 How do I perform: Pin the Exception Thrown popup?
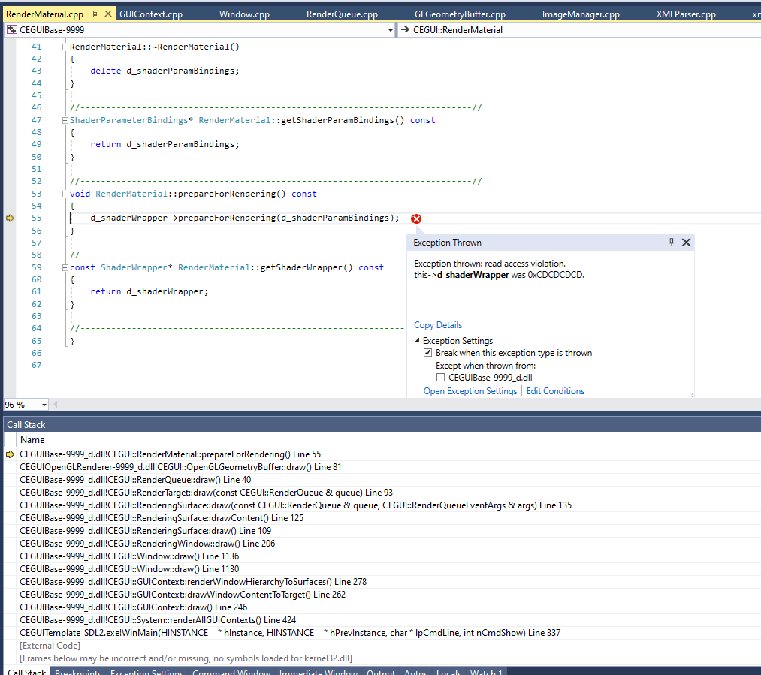pyautogui.click(x=672, y=243)
